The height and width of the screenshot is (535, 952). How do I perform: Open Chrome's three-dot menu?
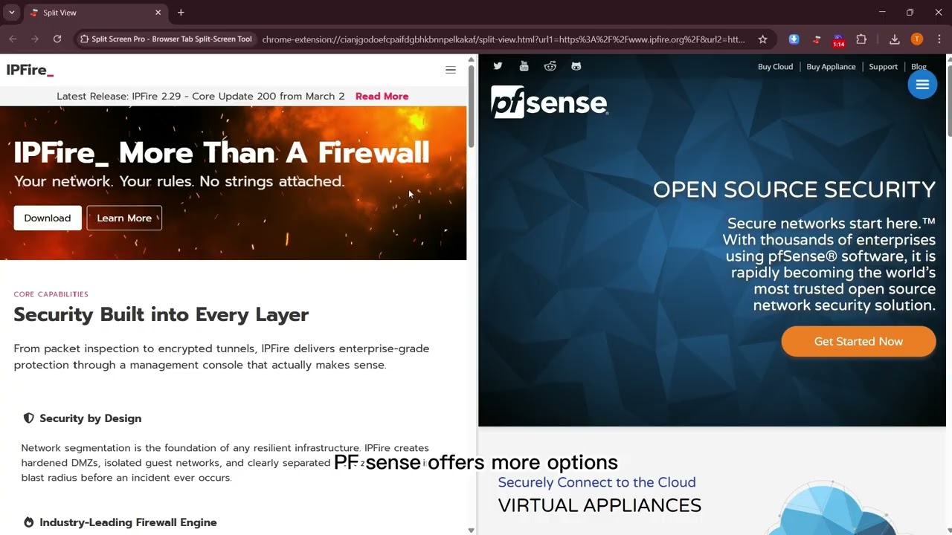[x=939, y=39]
